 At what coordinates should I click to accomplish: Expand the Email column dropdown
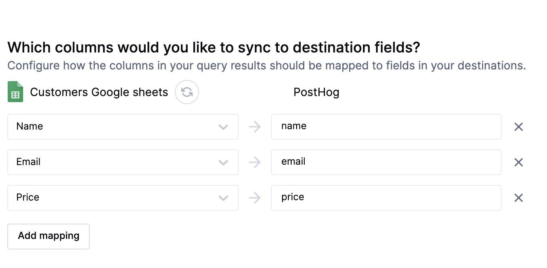click(123, 162)
